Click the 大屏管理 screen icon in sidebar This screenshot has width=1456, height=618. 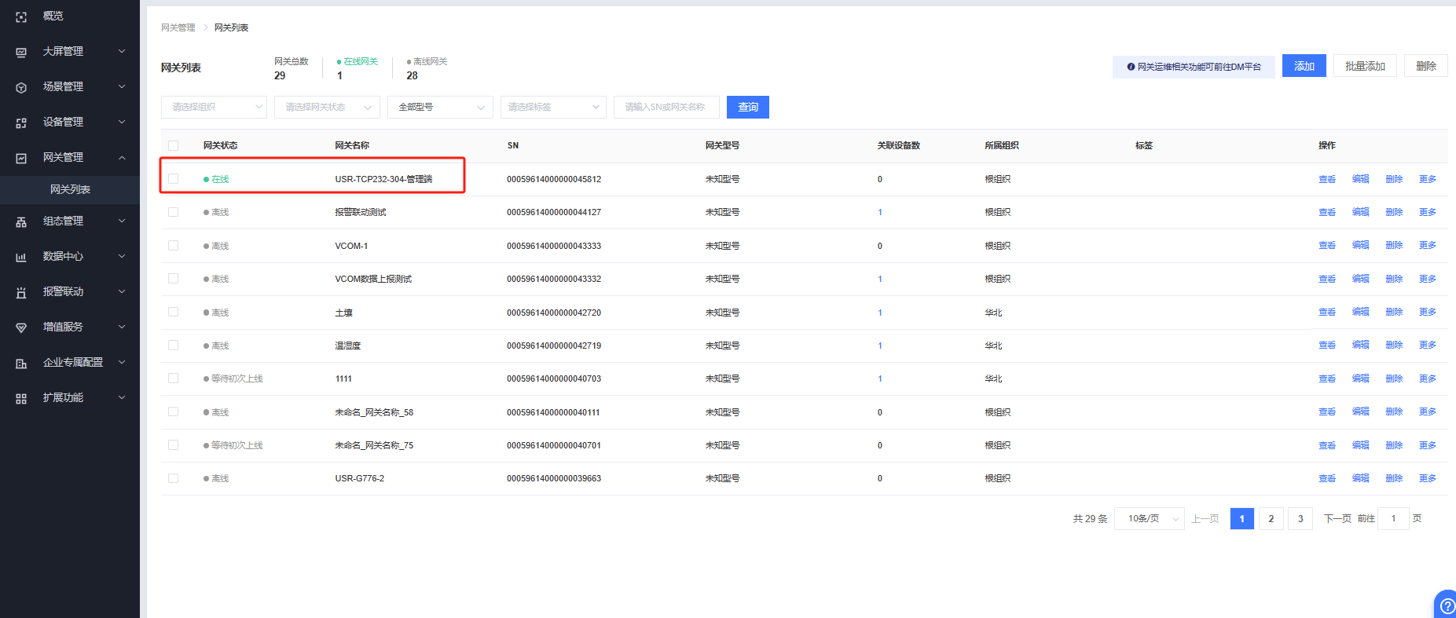click(21, 52)
